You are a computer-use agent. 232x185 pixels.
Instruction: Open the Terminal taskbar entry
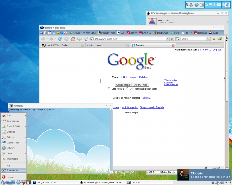pyautogui.click(x=150, y=182)
